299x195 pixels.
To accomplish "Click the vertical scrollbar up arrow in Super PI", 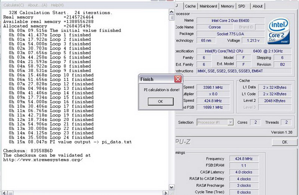I will point(172,12).
